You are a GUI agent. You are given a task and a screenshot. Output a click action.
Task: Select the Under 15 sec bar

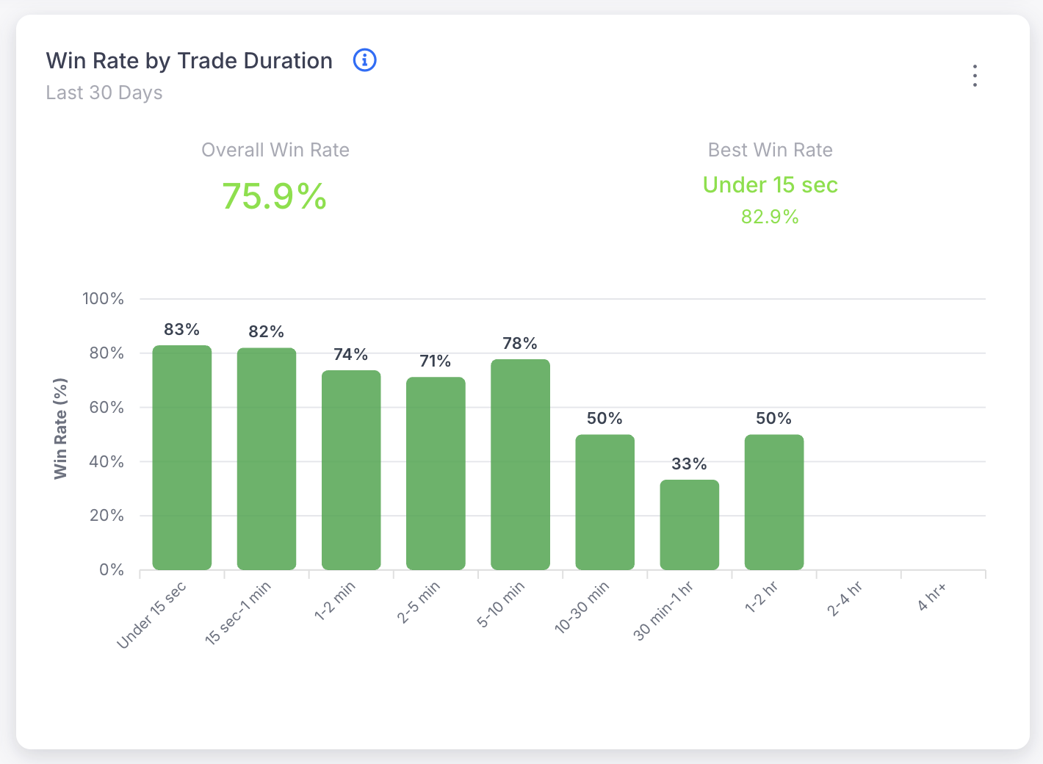[181, 455]
